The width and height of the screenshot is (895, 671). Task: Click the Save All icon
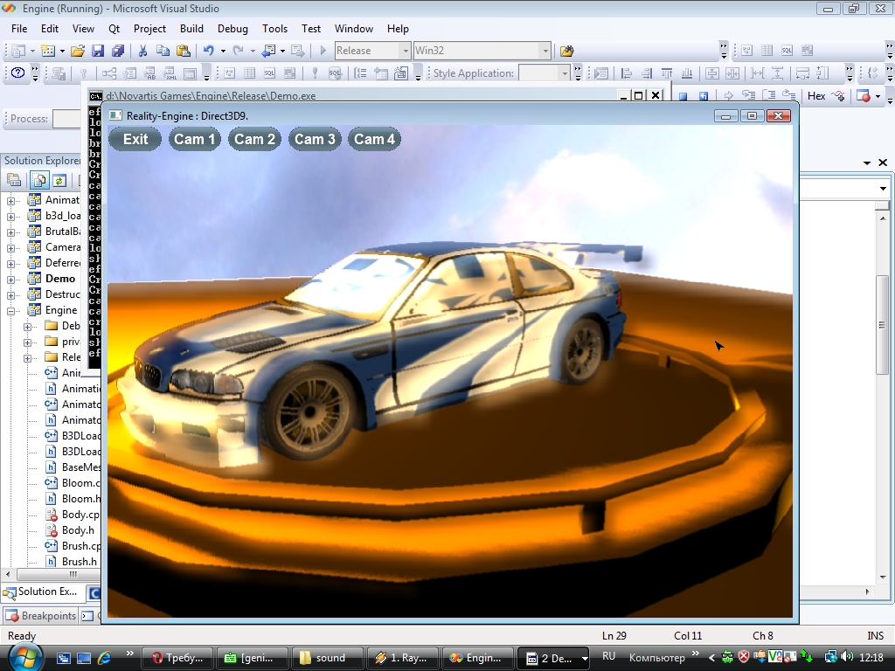click(x=117, y=51)
